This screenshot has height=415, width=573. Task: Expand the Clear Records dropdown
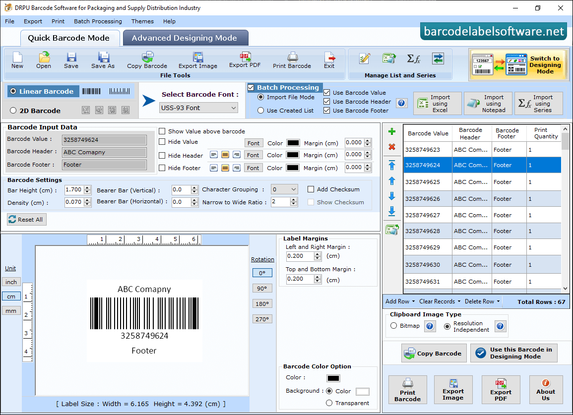440,301
